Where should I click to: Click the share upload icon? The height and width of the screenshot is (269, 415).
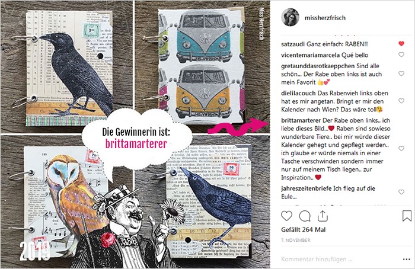click(323, 216)
